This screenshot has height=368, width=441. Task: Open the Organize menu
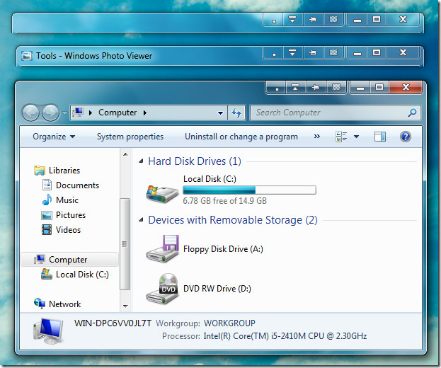tap(54, 137)
